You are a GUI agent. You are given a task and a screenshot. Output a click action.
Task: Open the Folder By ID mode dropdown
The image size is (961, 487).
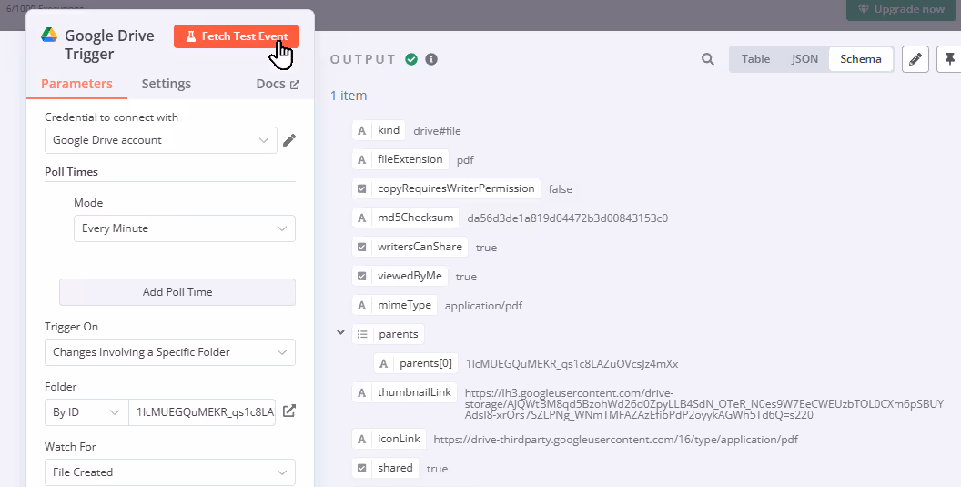point(86,412)
